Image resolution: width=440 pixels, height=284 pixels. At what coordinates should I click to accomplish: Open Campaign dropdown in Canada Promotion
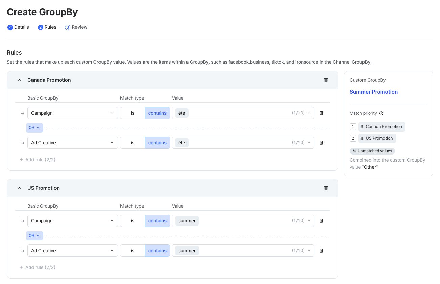pyautogui.click(x=73, y=113)
